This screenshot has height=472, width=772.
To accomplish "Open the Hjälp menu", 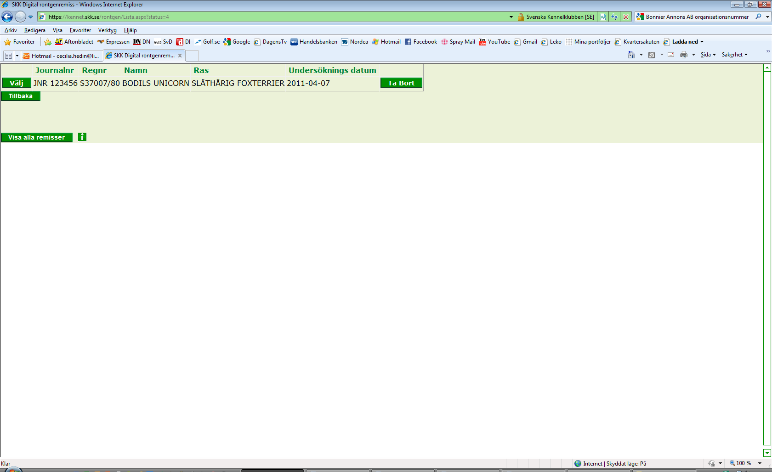I will point(131,30).
